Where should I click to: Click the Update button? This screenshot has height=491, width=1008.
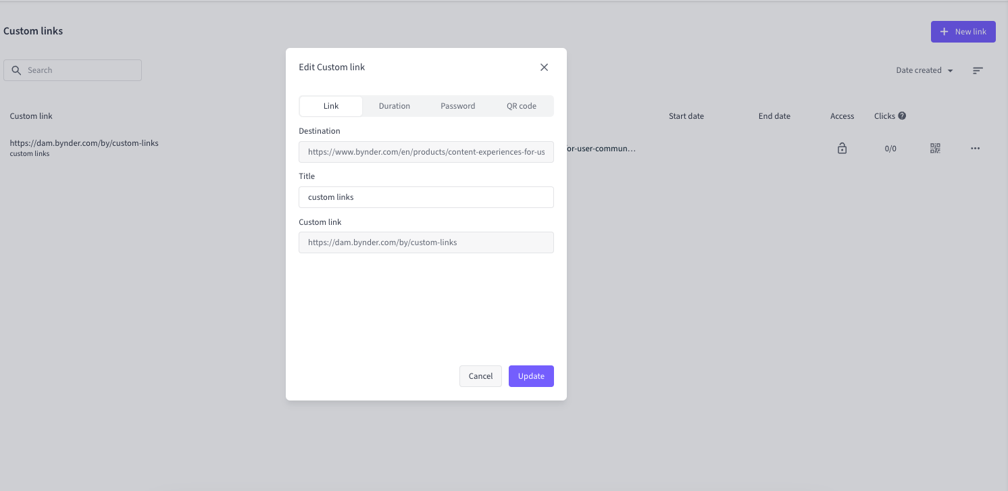pyautogui.click(x=531, y=376)
